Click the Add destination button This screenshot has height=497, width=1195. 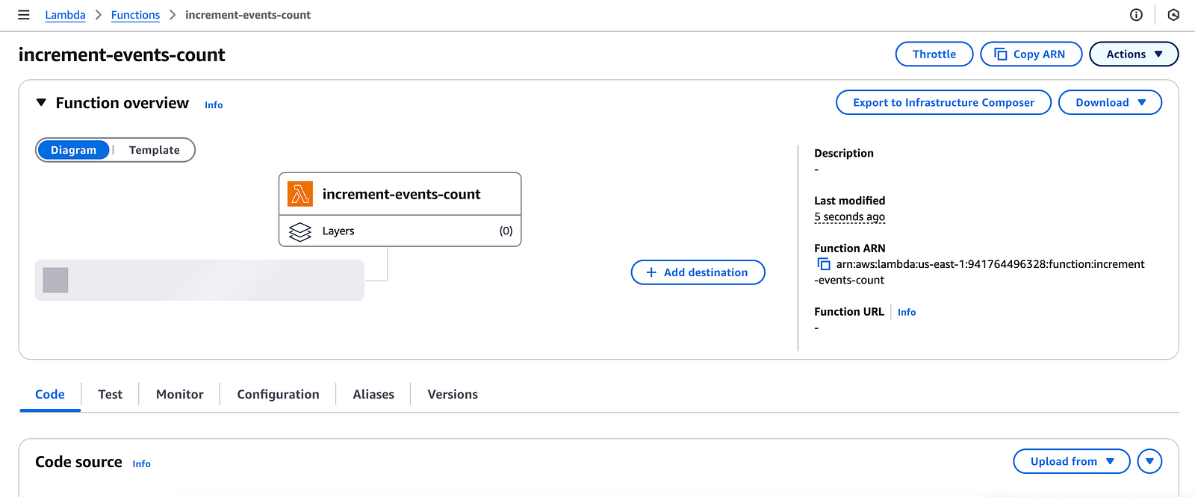point(698,272)
